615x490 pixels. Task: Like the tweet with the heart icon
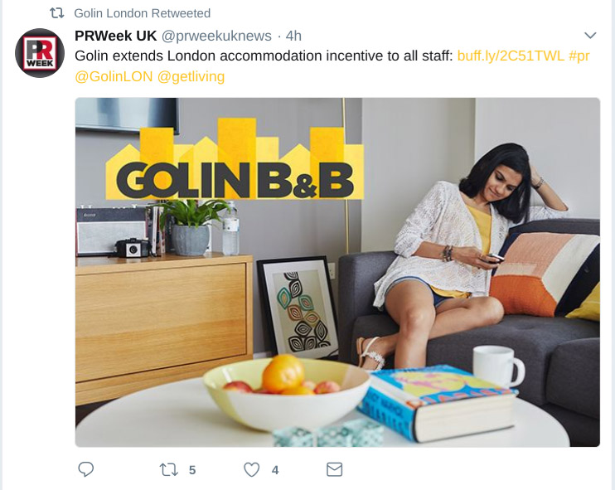[251, 469]
